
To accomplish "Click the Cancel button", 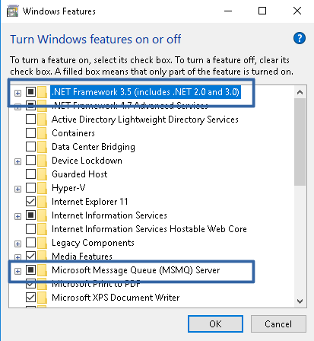I will pyautogui.click(x=278, y=324).
